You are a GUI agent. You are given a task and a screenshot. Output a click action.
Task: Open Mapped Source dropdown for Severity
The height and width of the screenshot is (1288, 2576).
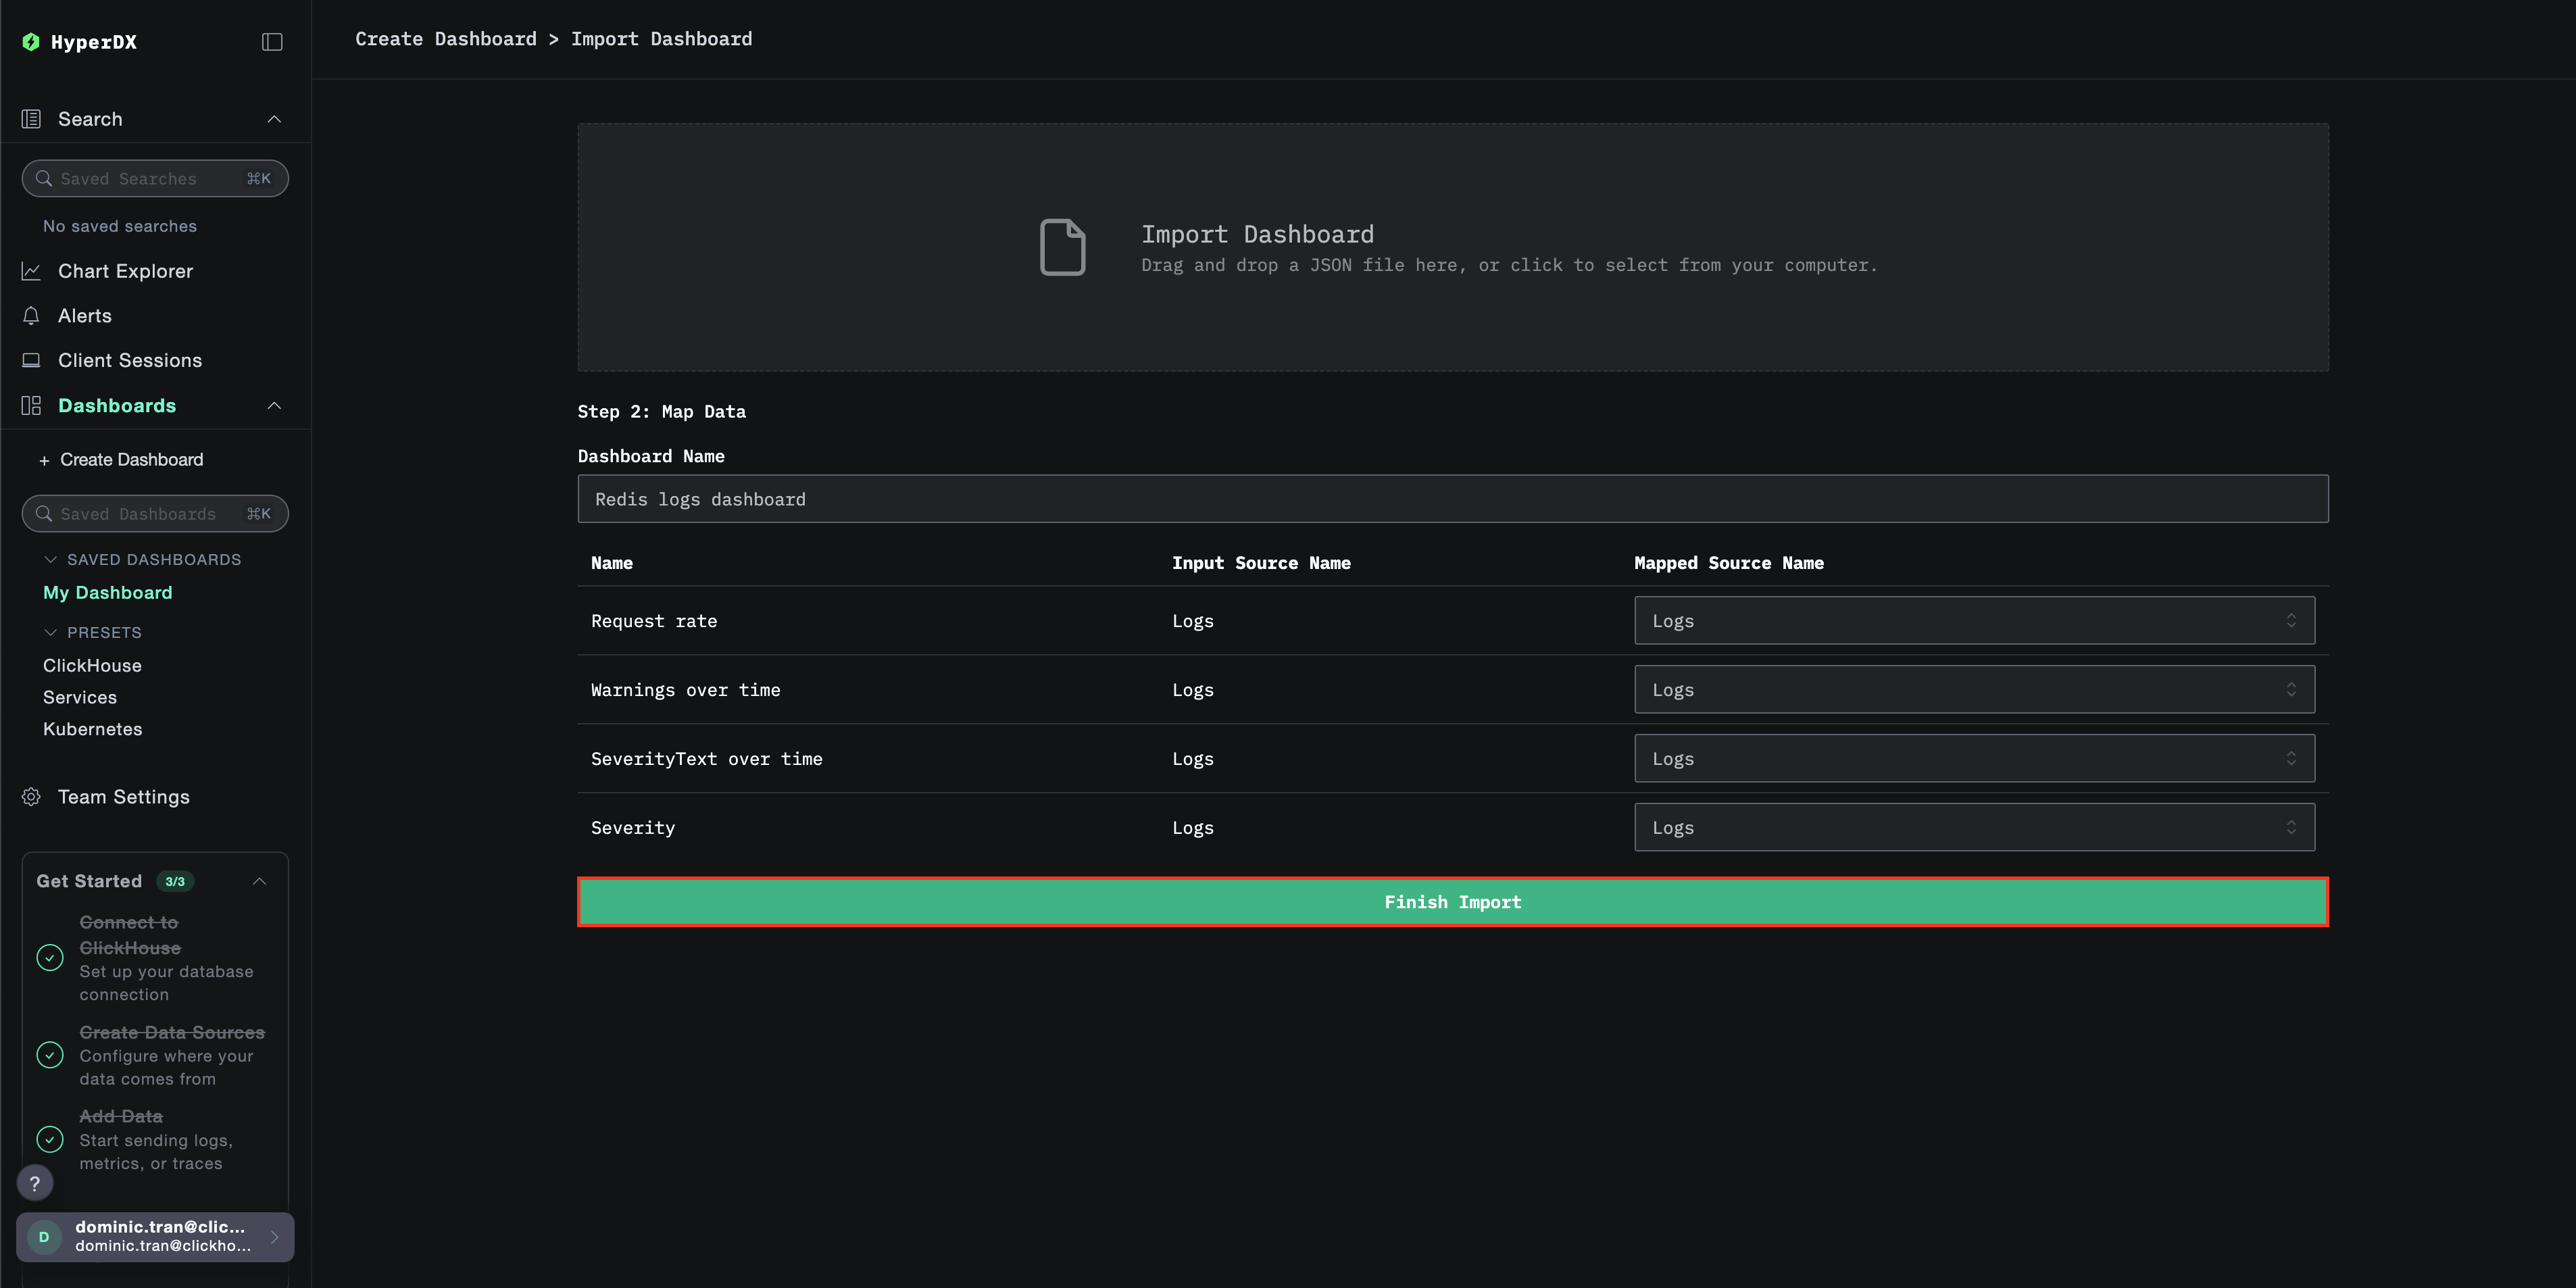coord(1973,828)
